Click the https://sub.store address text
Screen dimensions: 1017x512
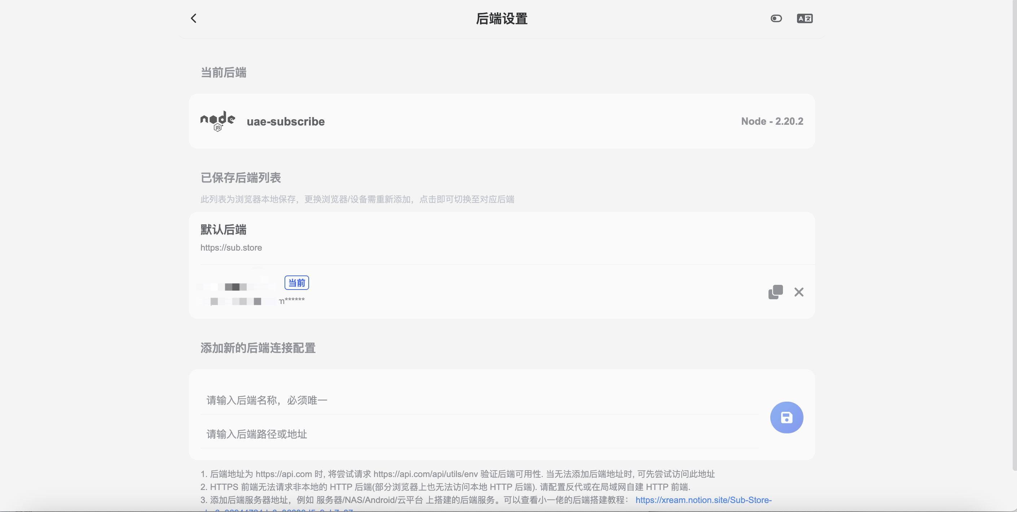point(231,248)
